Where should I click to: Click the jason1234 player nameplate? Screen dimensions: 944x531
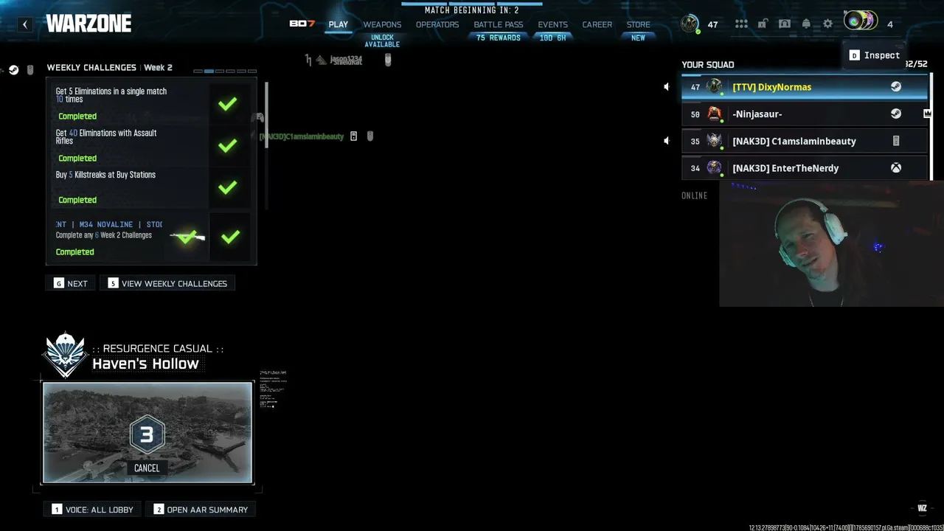point(345,60)
